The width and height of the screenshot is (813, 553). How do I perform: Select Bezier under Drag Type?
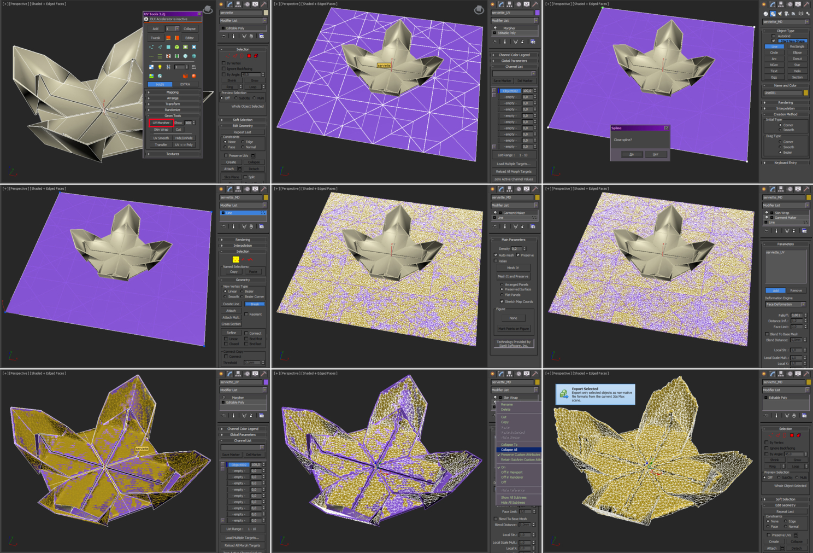780,153
